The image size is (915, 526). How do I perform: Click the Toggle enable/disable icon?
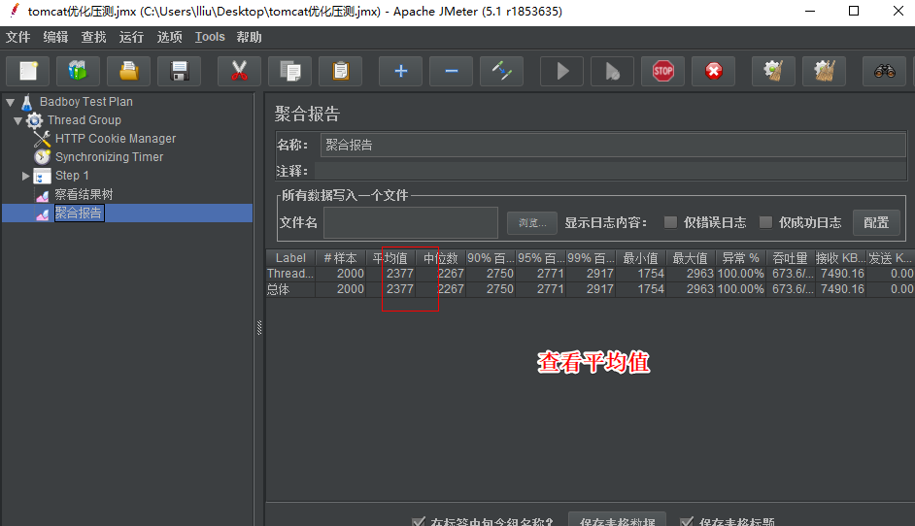(x=502, y=71)
